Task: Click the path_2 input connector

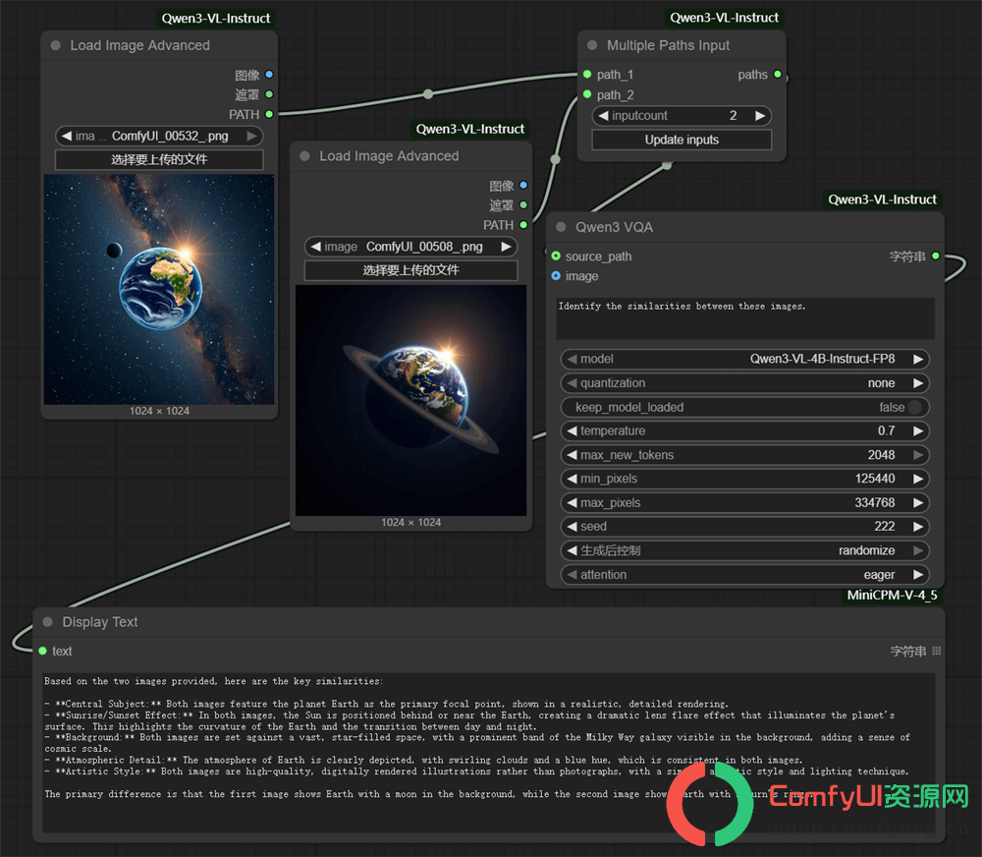Action: pos(587,94)
